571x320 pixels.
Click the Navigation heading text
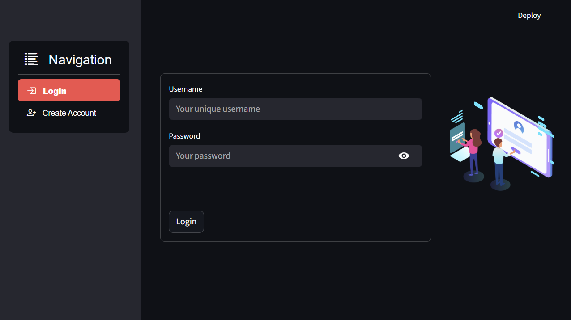point(80,59)
